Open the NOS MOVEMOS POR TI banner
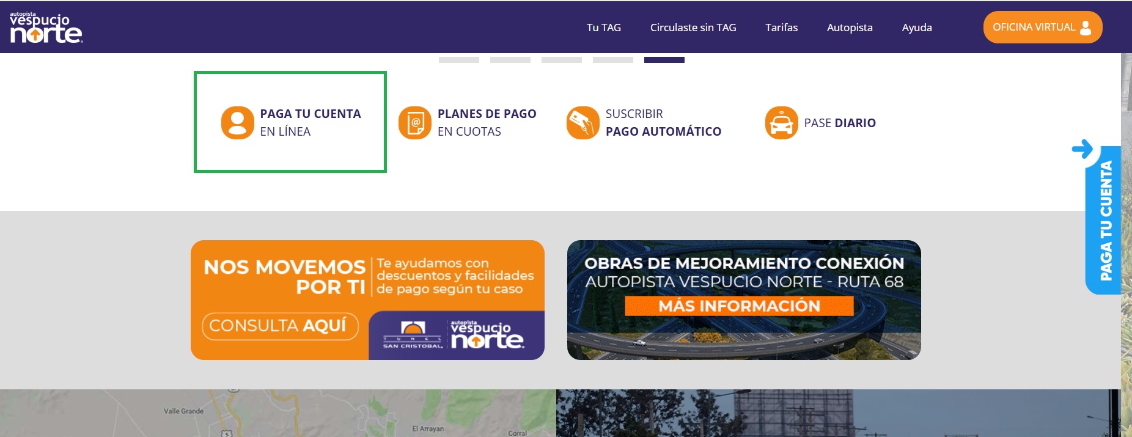 (x=367, y=300)
